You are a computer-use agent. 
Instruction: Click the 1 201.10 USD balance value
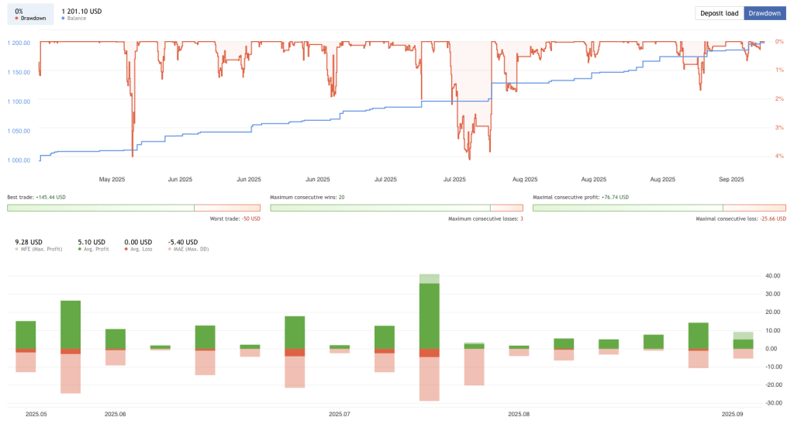tap(81, 11)
